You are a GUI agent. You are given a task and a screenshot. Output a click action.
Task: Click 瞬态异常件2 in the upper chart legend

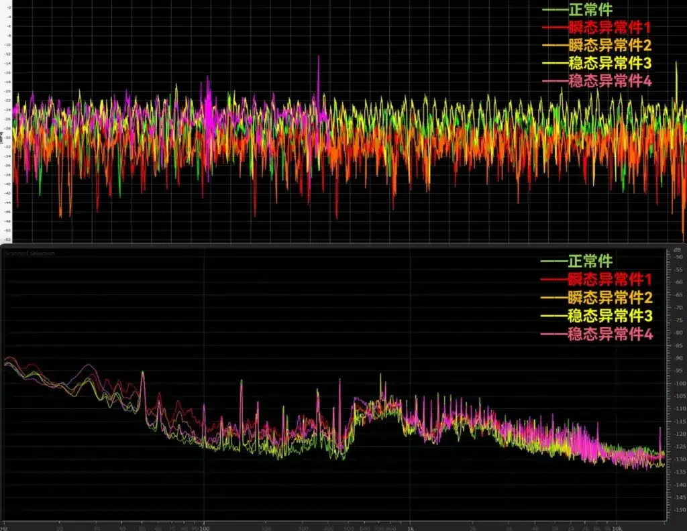click(x=609, y=45)
